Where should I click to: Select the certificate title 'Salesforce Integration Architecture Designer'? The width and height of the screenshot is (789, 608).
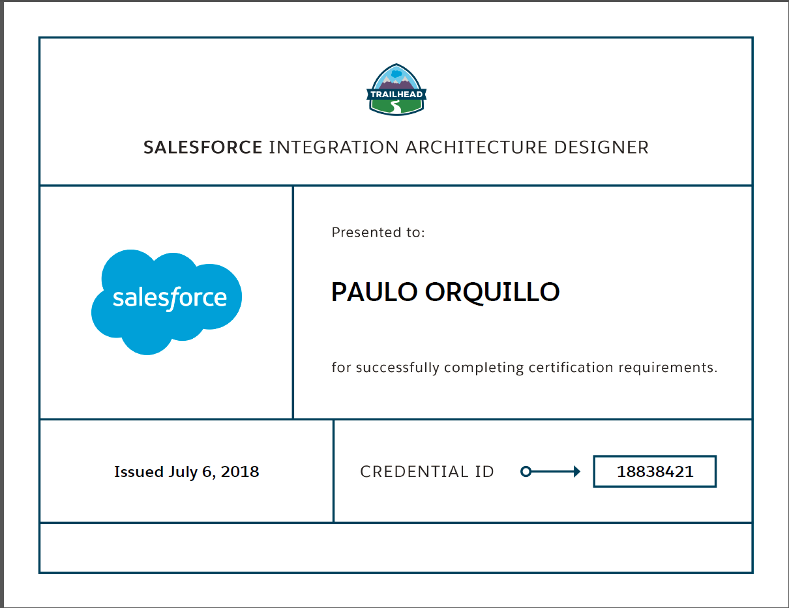coord(396,147)
